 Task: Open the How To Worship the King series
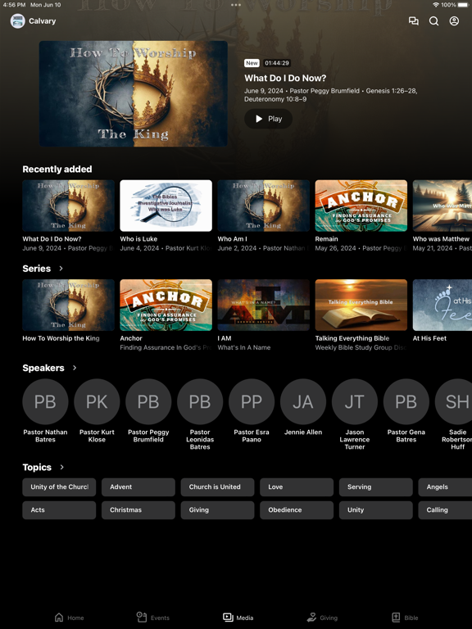[68, 305]
